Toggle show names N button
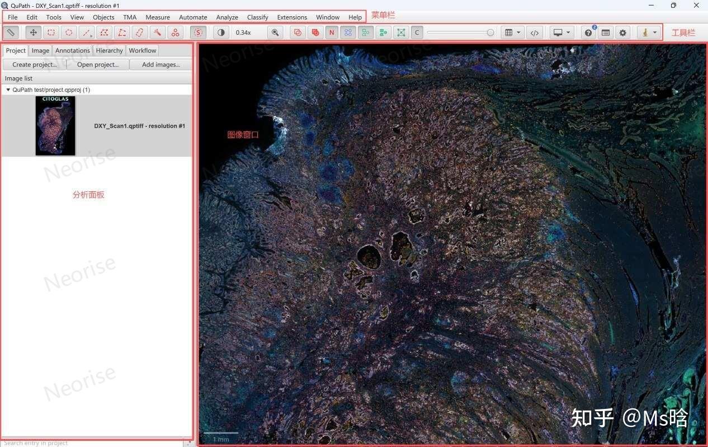The image size is (708, 447). [332, 32]
